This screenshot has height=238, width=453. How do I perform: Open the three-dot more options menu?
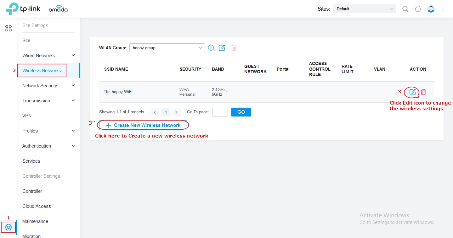coord(443,9)
